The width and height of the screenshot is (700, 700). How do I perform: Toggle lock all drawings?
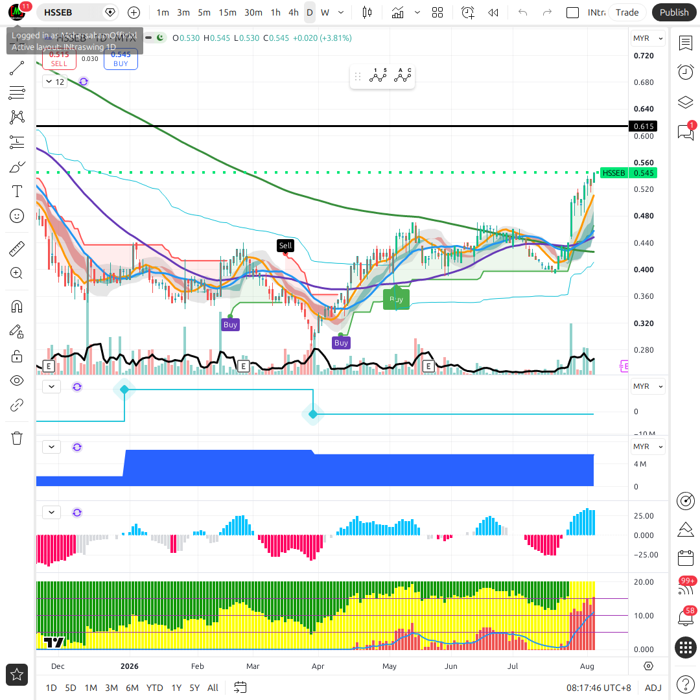[x=17, y=356]
